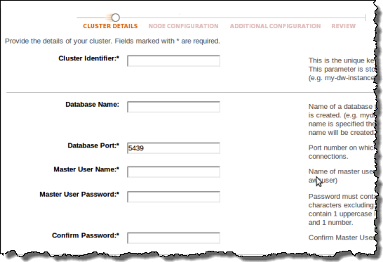Select the Database Port field showing 5439

174,148
